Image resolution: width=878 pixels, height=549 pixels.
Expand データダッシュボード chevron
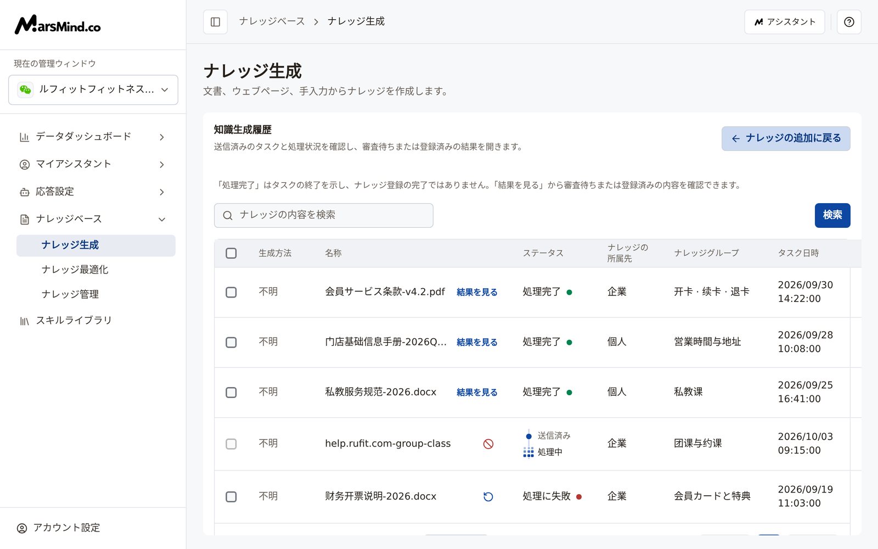(162, 137)
